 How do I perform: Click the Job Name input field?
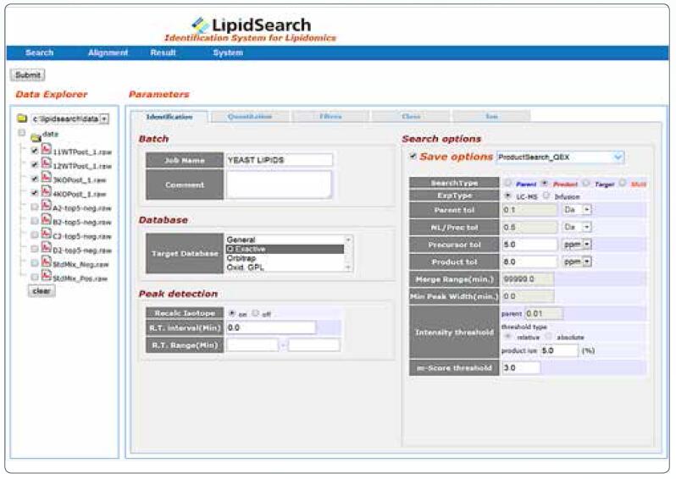coord(279,160)
